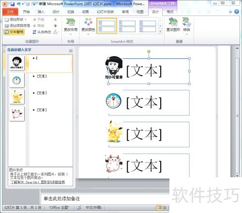Image resolution: width=242 pixels, height=213 pixels.
Task: Click the green move down arrow icon
Action: point(55,26)
